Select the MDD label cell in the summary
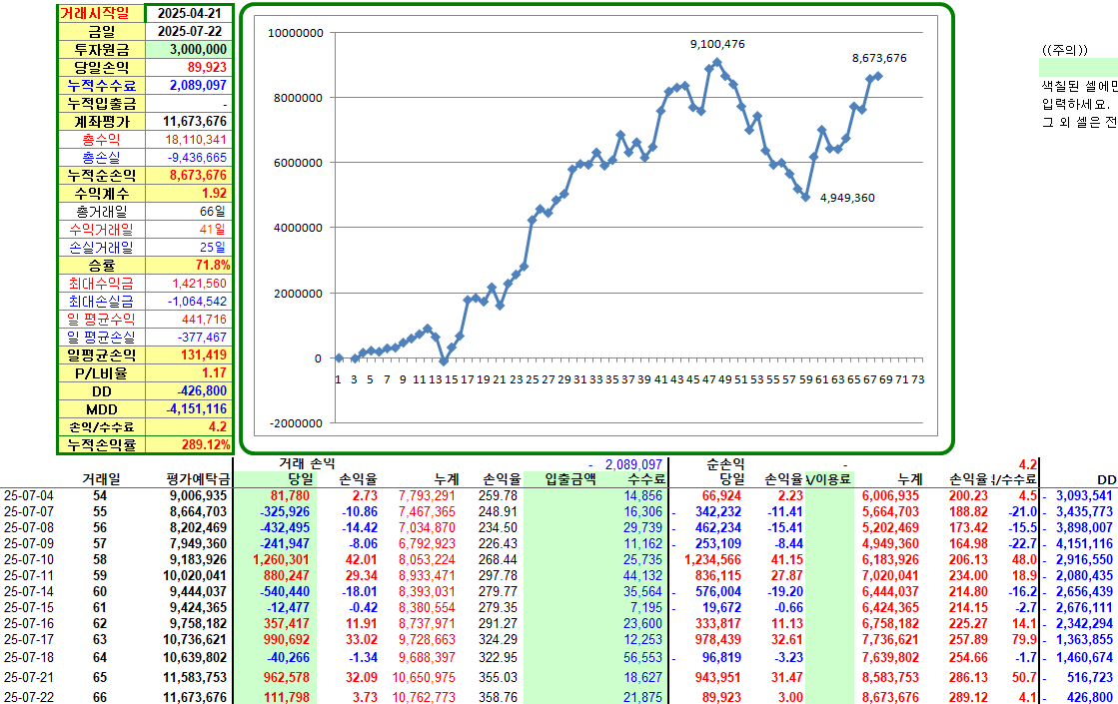 (x=101, y=409)
